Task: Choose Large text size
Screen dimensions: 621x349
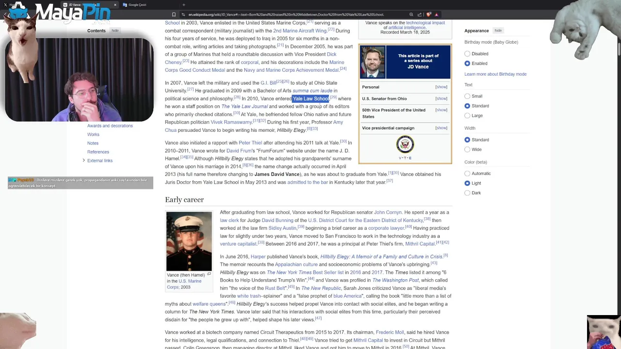Action: click(x=467, y=115)
